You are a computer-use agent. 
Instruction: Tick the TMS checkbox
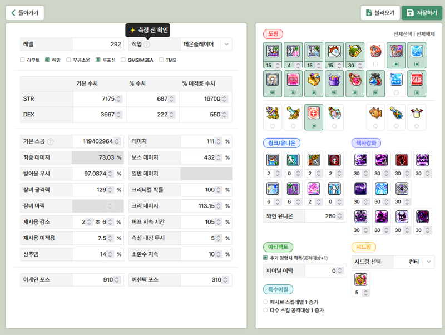pos(161,60)
